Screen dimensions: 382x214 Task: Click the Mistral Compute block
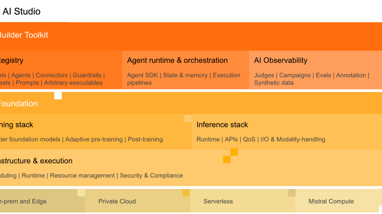pos(331,201)
